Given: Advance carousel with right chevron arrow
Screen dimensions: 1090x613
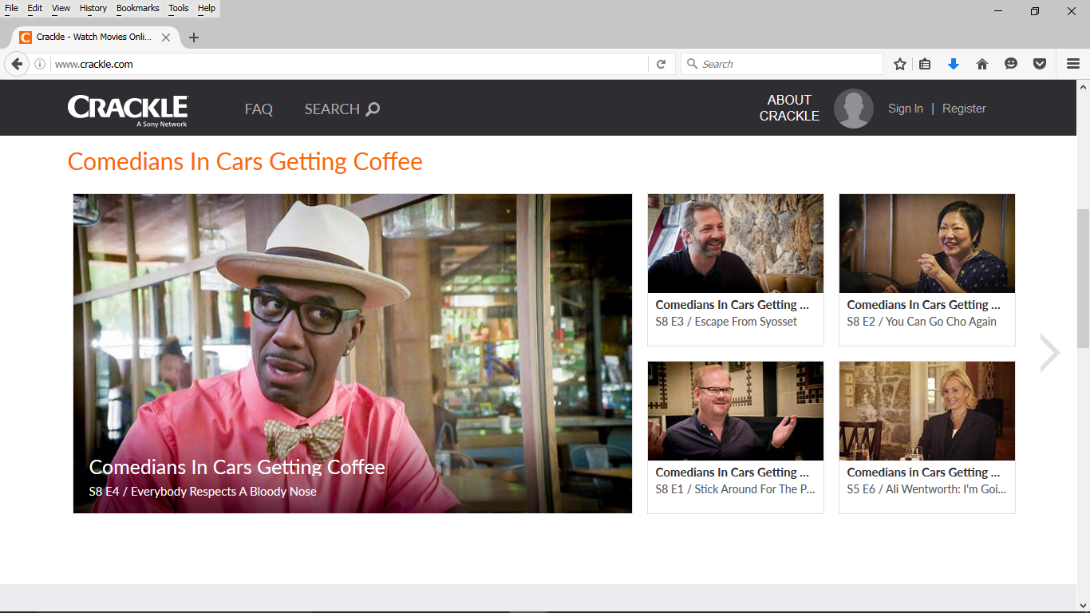Looking at the screenshot, I should [1049, 353].
